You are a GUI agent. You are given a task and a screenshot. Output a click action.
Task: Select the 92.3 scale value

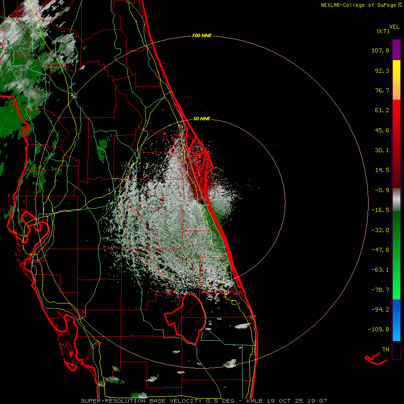coord(382,70)
